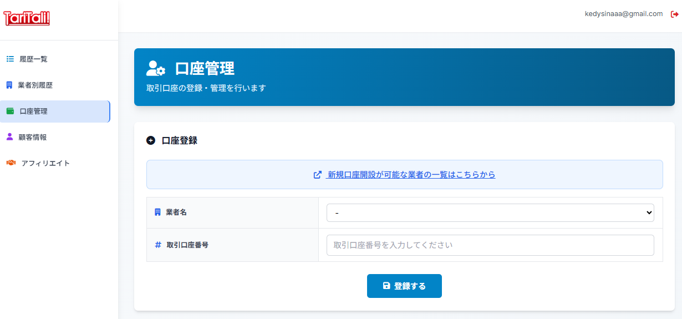Screen dimensions: 682x319
Task: Open the 業者名 dropdown
Action: coord(490,212)
